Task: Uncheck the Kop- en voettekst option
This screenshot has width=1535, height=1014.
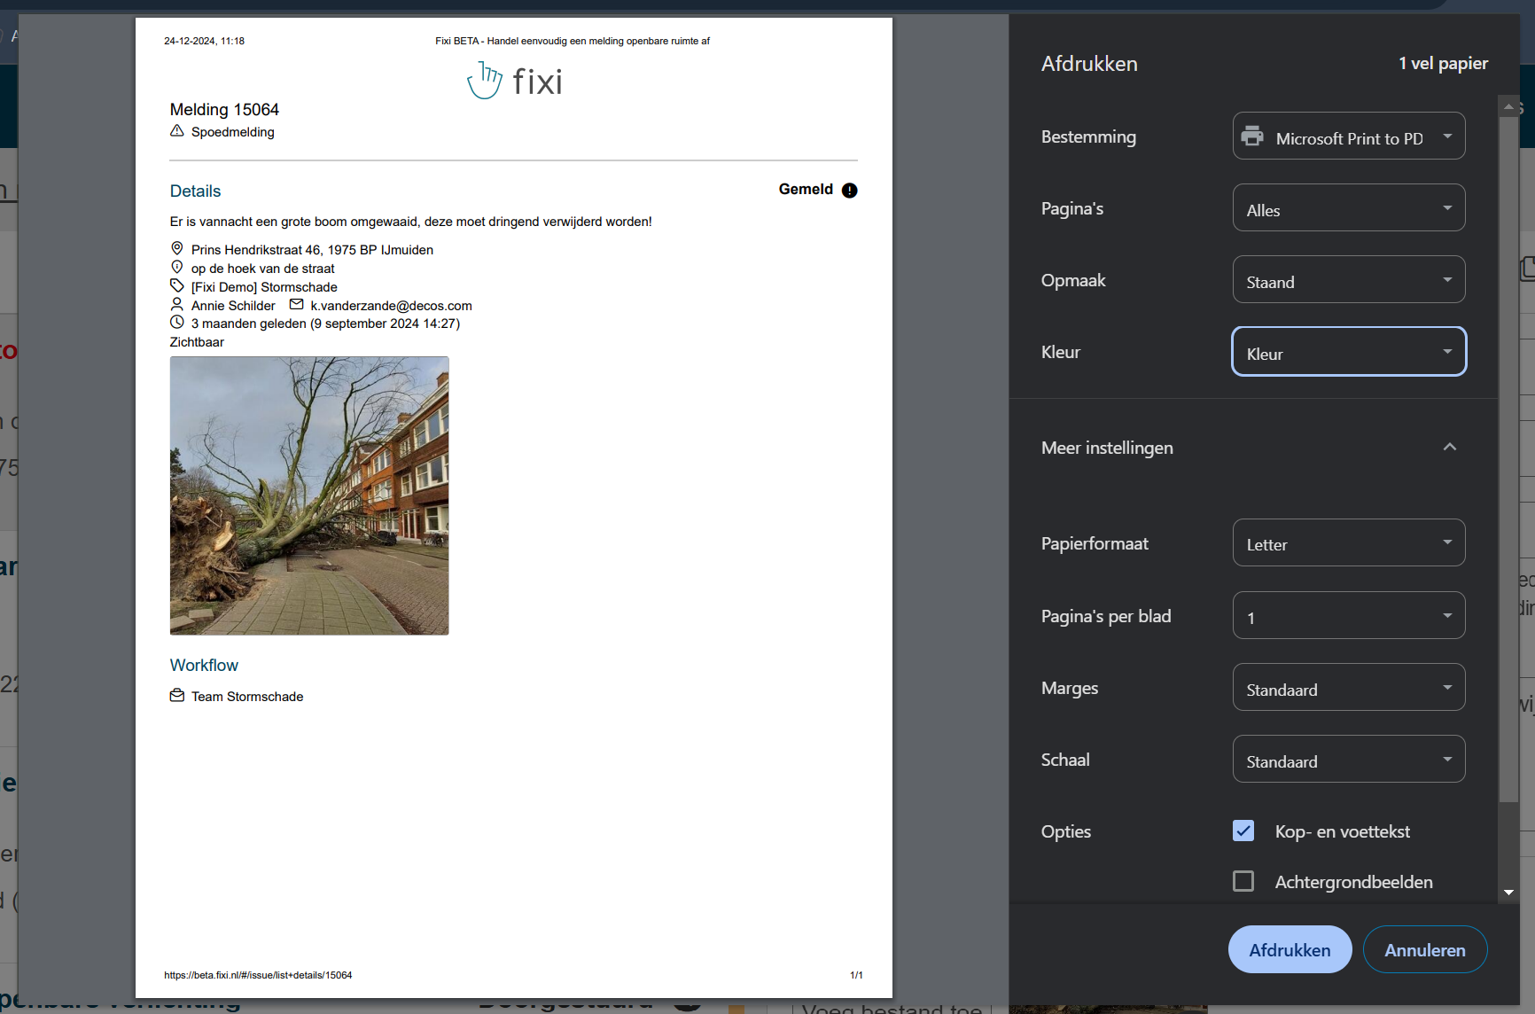Action: (1243, 831)
